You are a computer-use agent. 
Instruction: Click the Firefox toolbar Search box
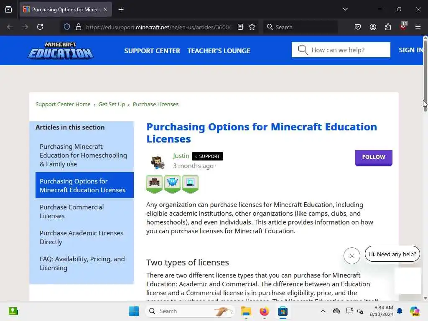click(300, 27)
